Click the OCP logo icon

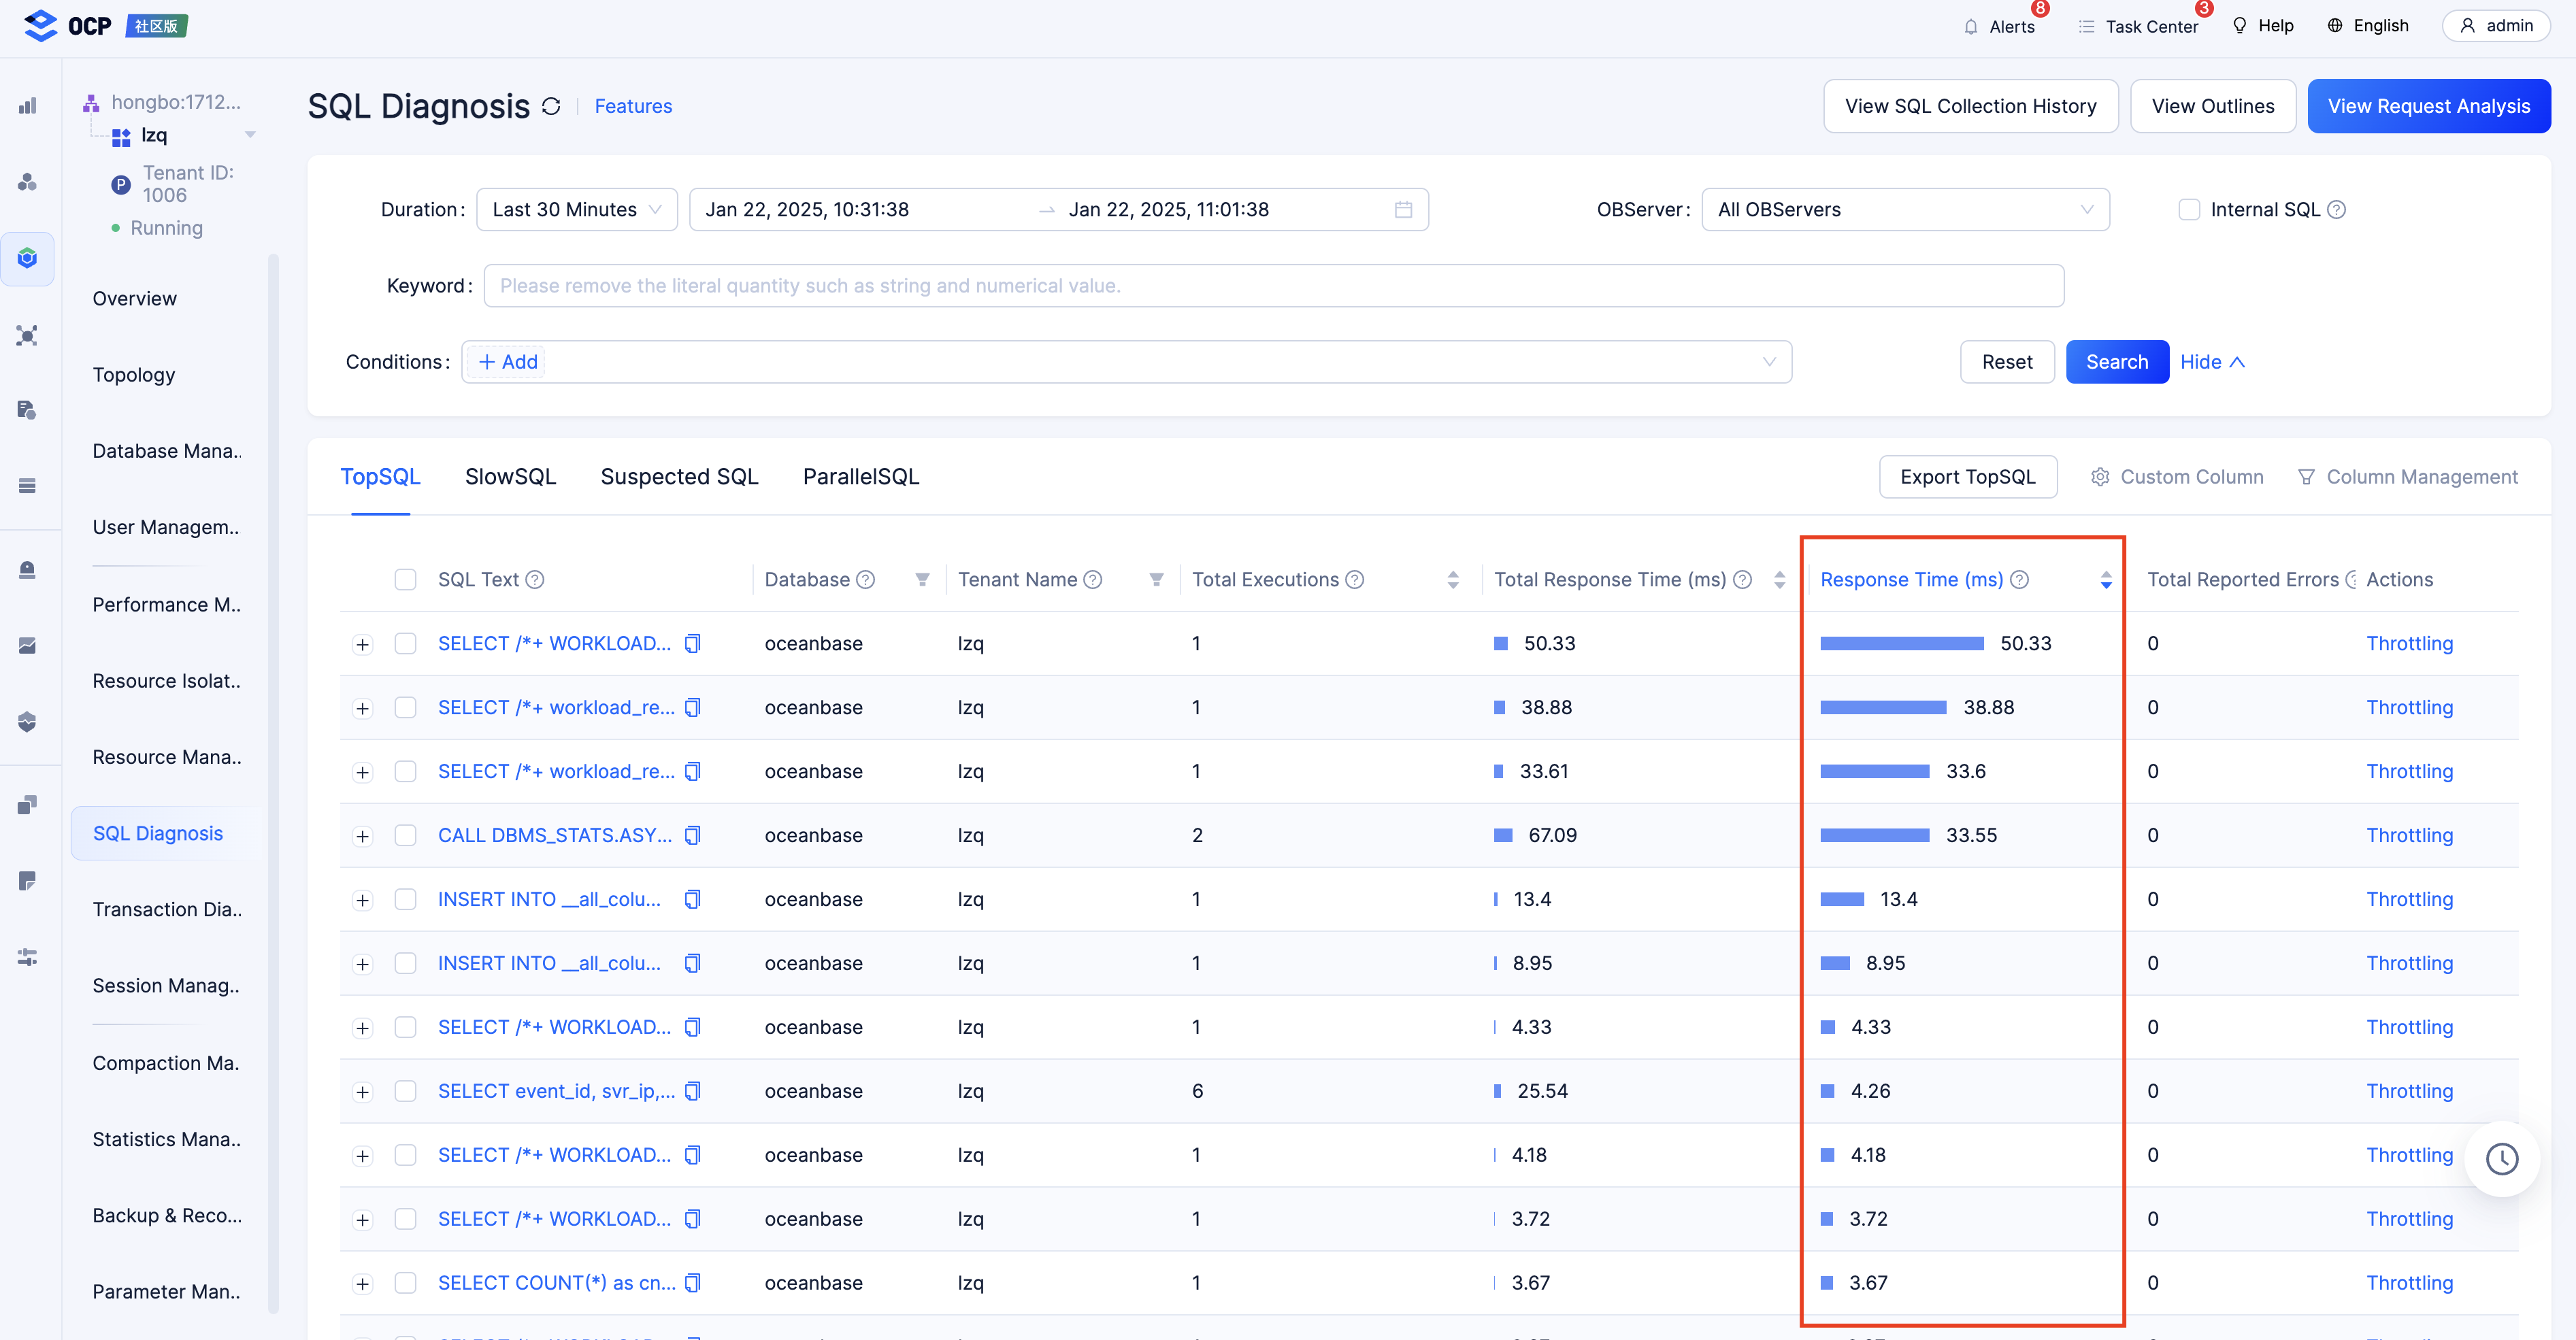point(40,25)
